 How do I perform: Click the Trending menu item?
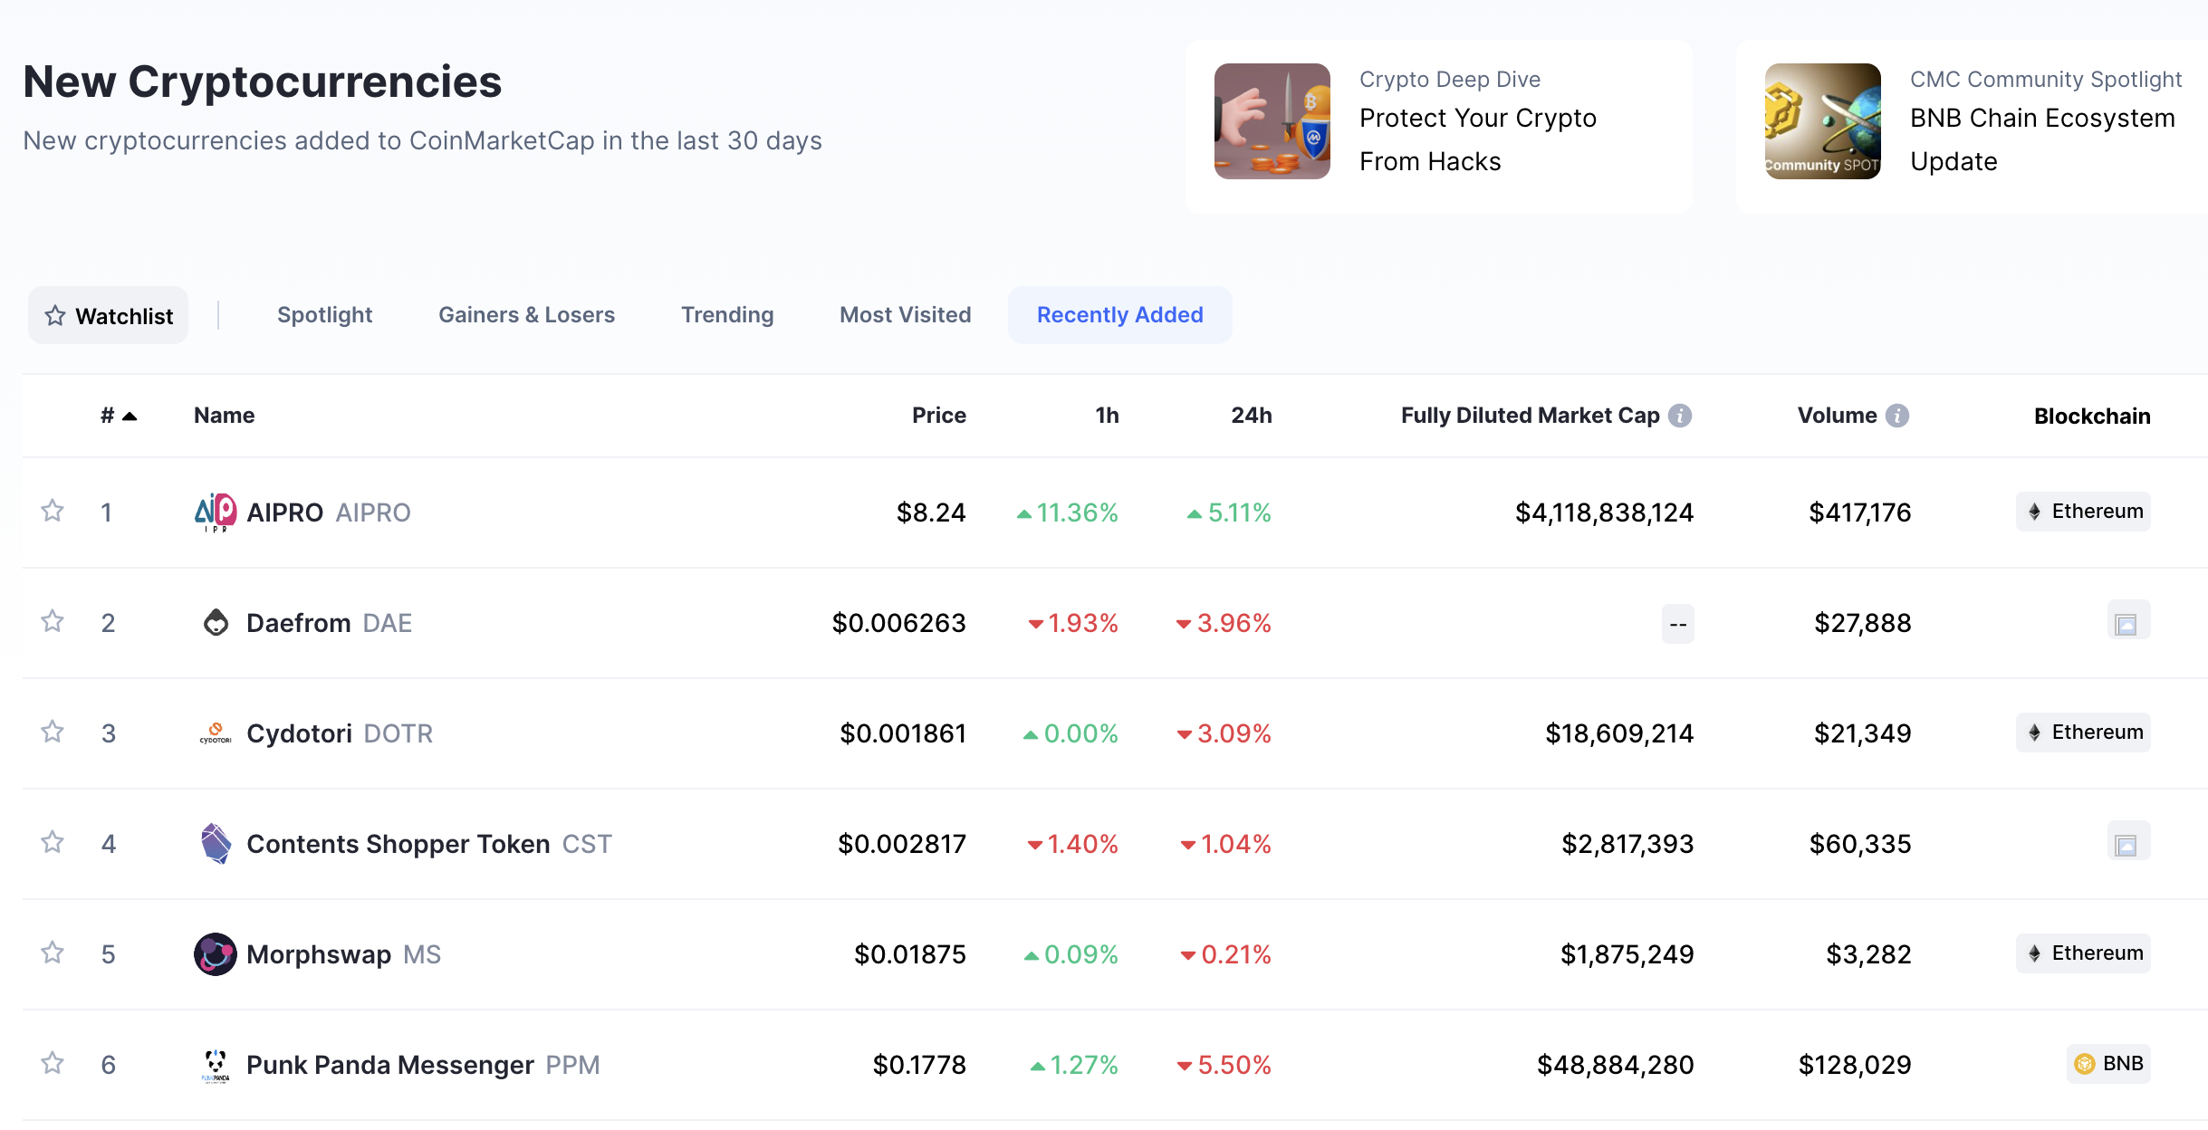(x=726, y=312)
